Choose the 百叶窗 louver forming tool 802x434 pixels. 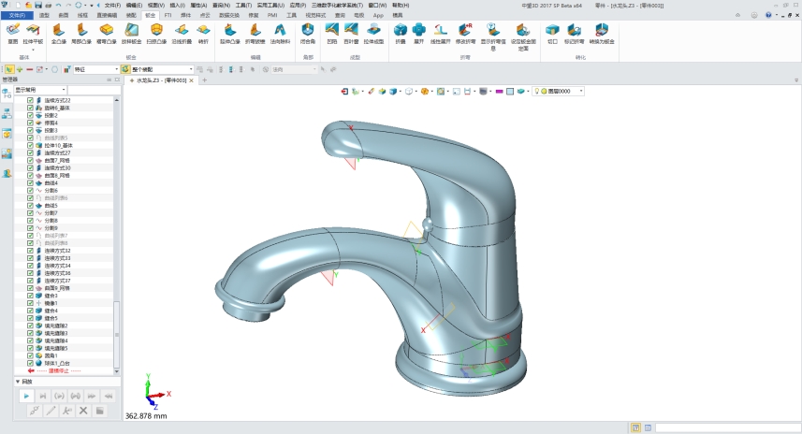click(351, 33)
